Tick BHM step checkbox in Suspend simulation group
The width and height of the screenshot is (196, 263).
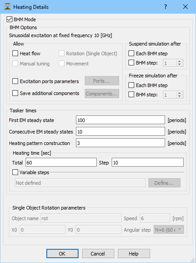tap(132, 63)
